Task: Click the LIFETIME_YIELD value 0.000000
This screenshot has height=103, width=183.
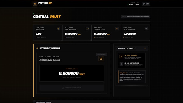Action: click(x=100, y=34)
